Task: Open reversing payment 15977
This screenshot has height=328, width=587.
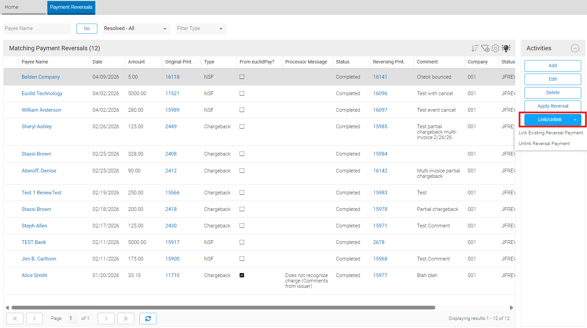Action: [x=380, y=275]
